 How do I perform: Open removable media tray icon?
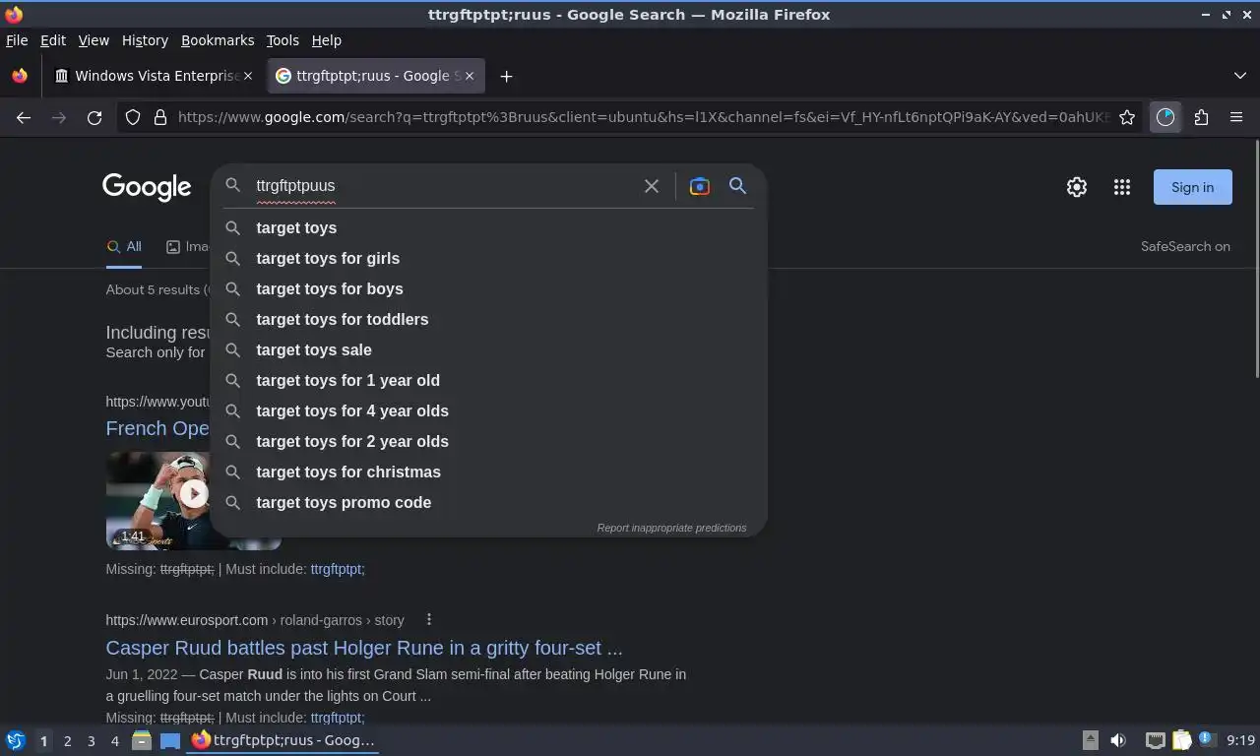point(1090,740)
